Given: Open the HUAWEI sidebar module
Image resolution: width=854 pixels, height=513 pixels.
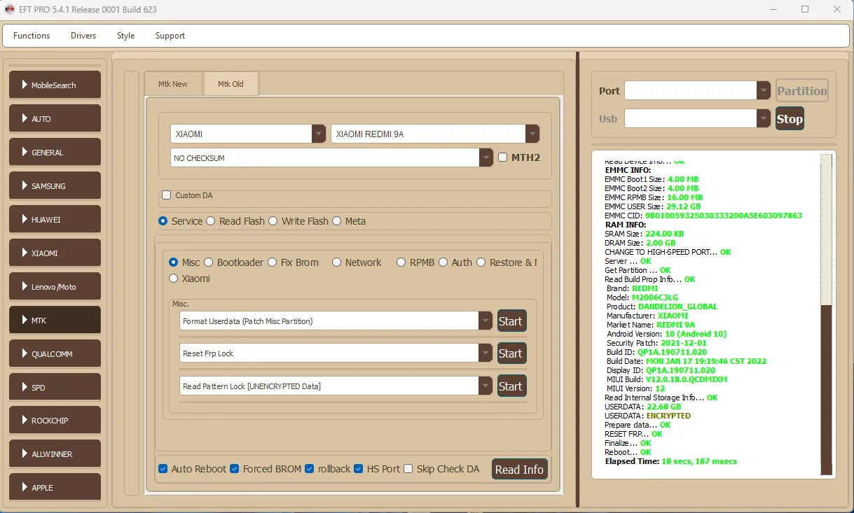Looking at the screenshot, I should click(55, 219).
